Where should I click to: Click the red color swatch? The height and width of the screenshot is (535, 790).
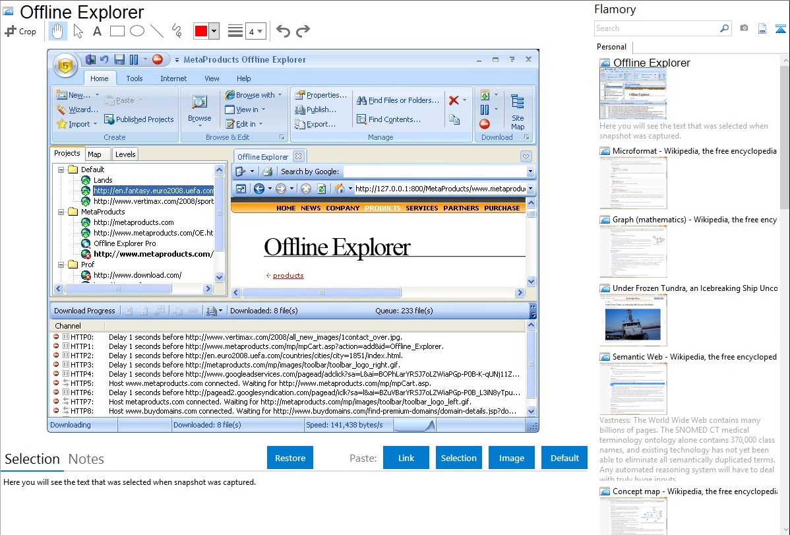tap(201, 31)
